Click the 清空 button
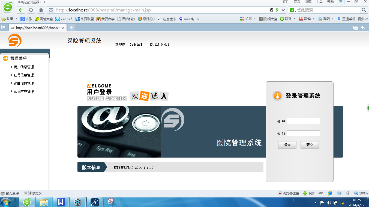 coord(310,145)
